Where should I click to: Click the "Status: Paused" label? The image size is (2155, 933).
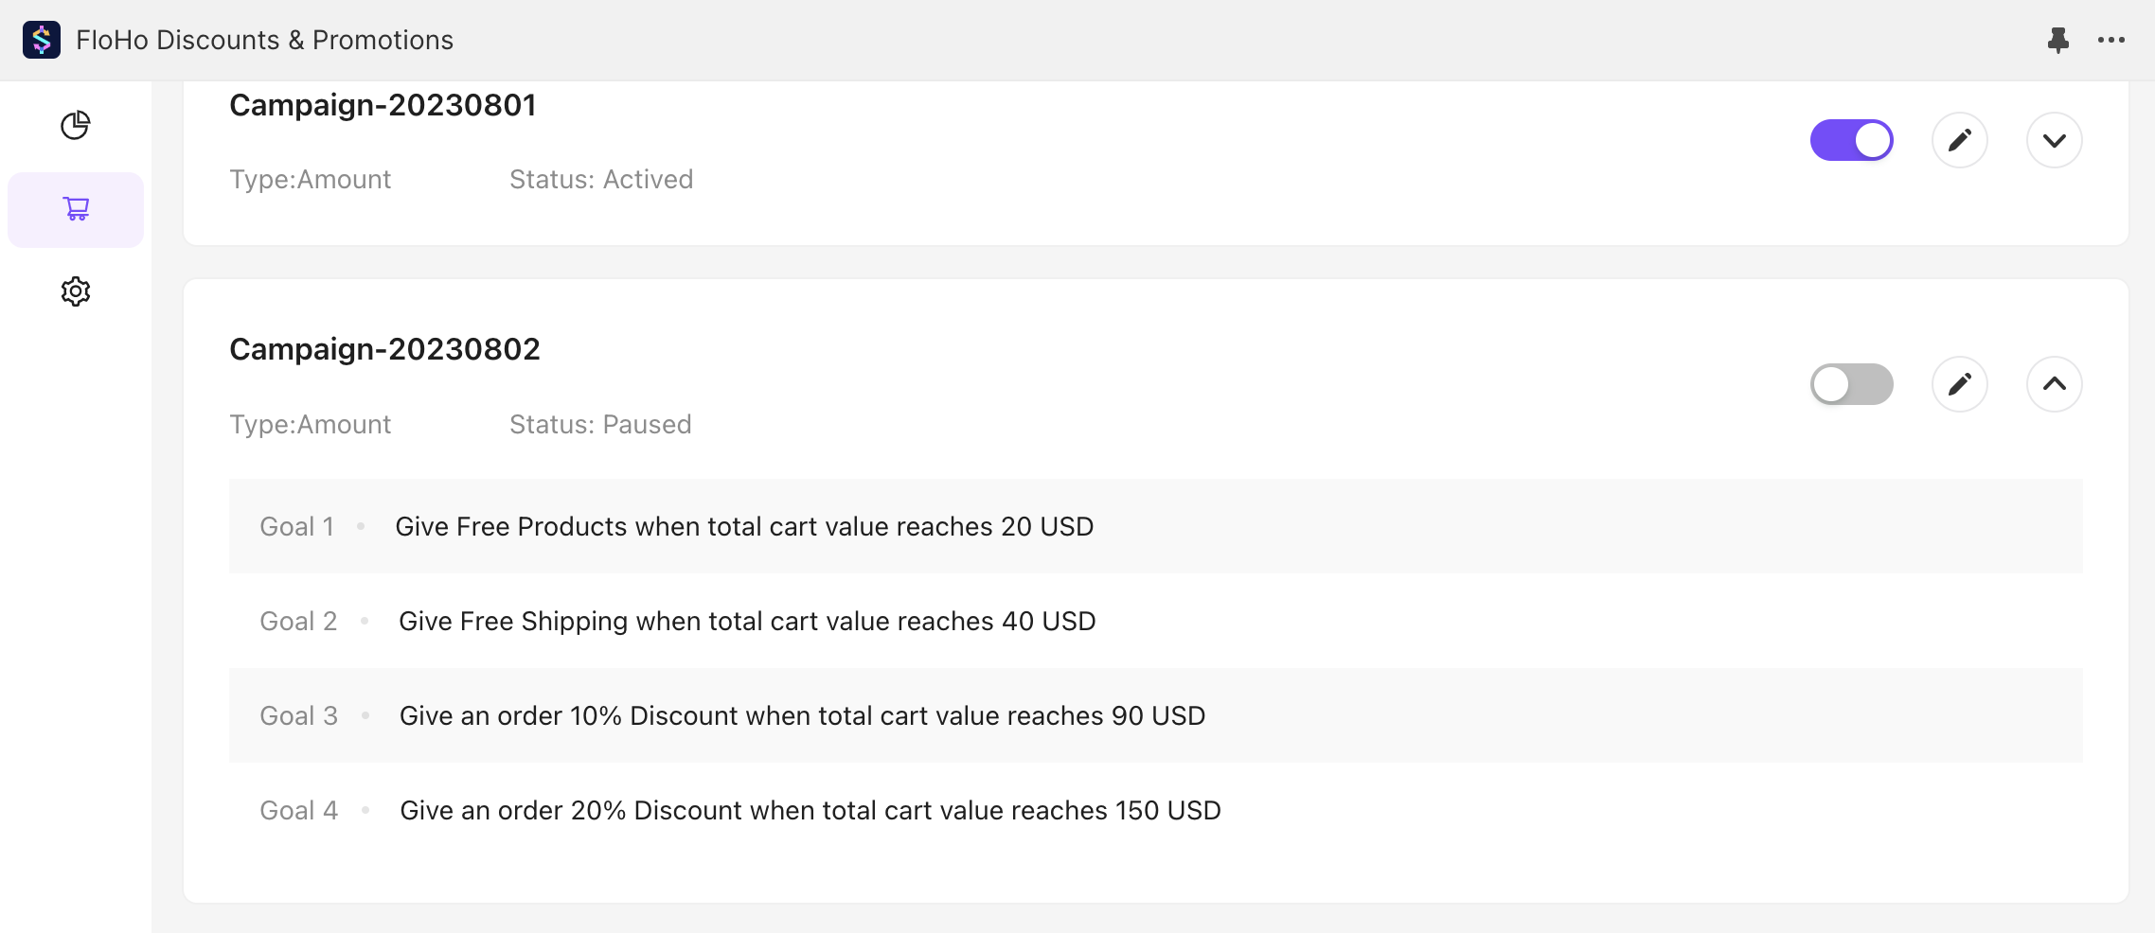(x=600, y=424)
